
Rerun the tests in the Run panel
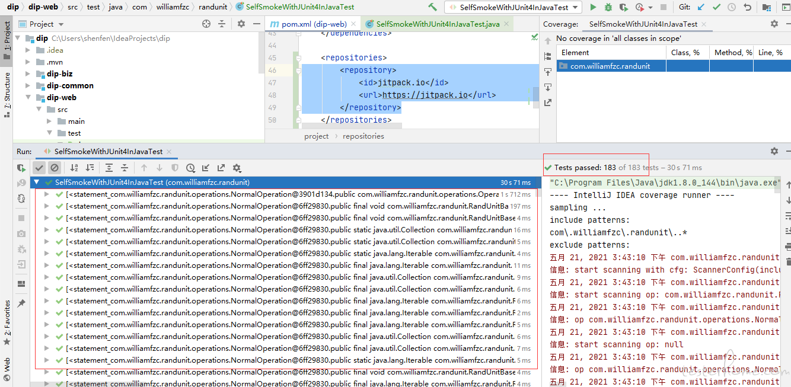[x=21, y=168]
